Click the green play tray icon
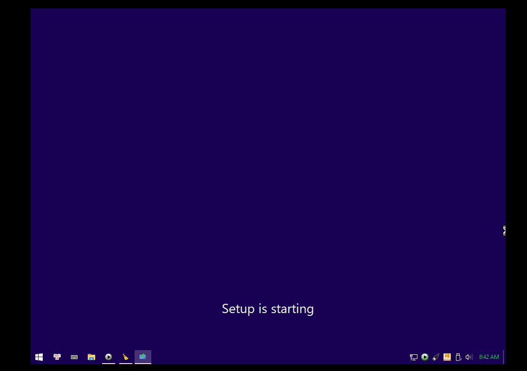527x371 pixels. [x=425, y=357]
